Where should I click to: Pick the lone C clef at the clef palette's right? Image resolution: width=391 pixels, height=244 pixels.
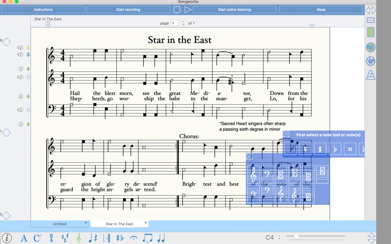click(x=322, y=174)
